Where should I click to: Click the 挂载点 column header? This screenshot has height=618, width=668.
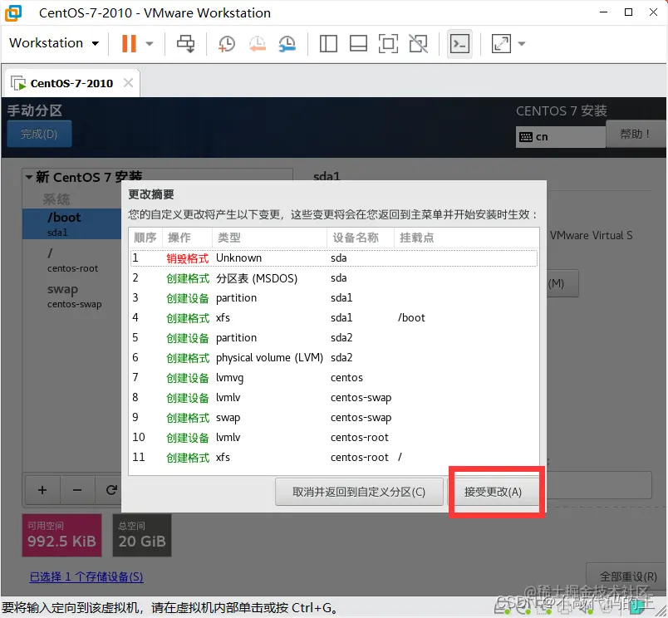[466, 238]
